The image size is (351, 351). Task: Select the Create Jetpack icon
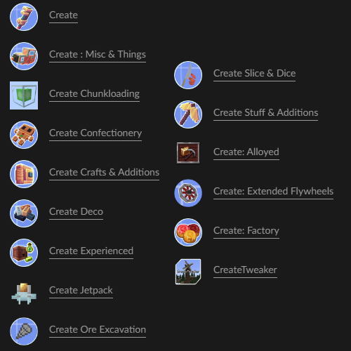tap(24, 293)
